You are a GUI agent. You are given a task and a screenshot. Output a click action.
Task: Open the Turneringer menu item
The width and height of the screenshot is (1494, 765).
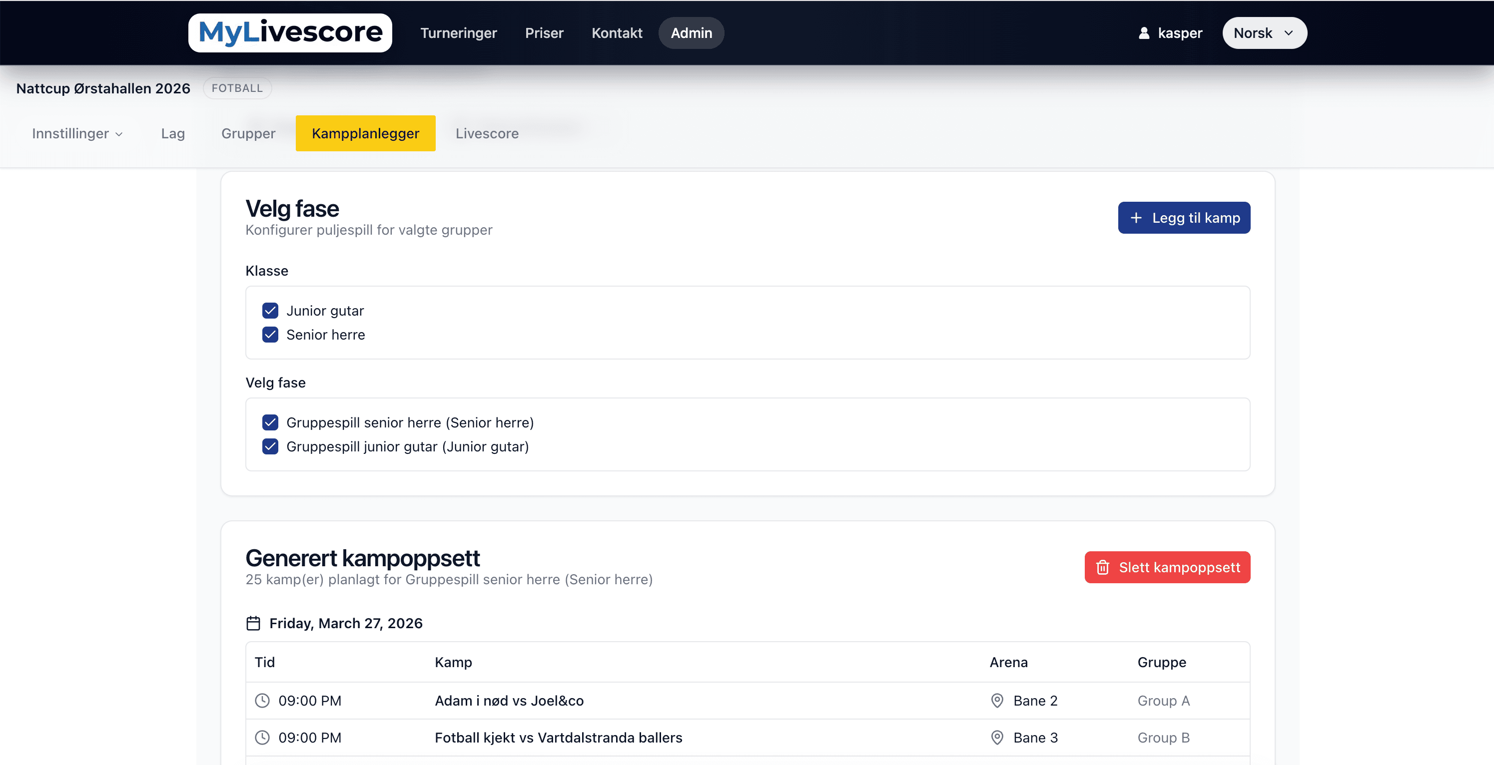458,33
